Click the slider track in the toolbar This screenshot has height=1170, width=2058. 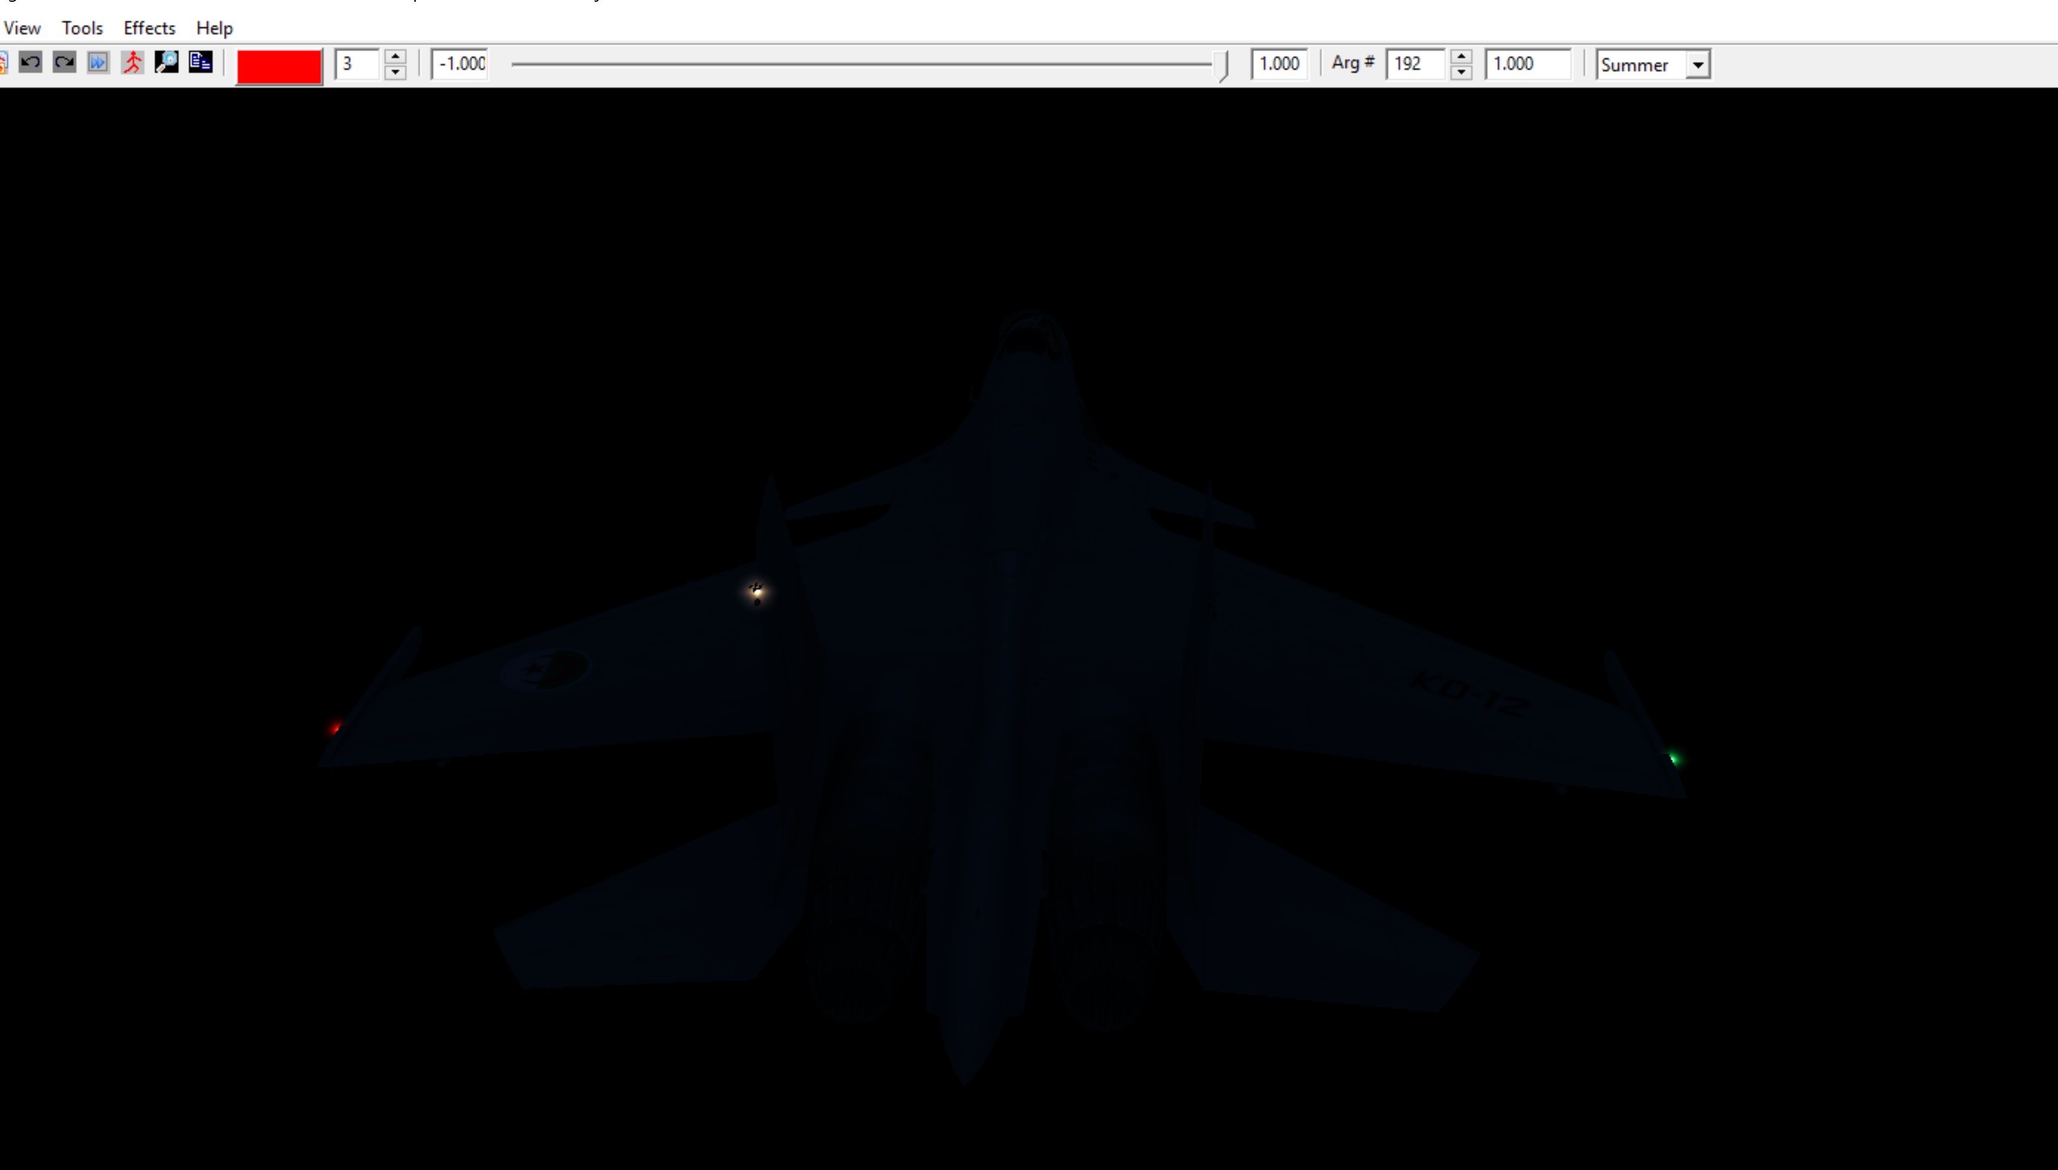coord(866,63)
